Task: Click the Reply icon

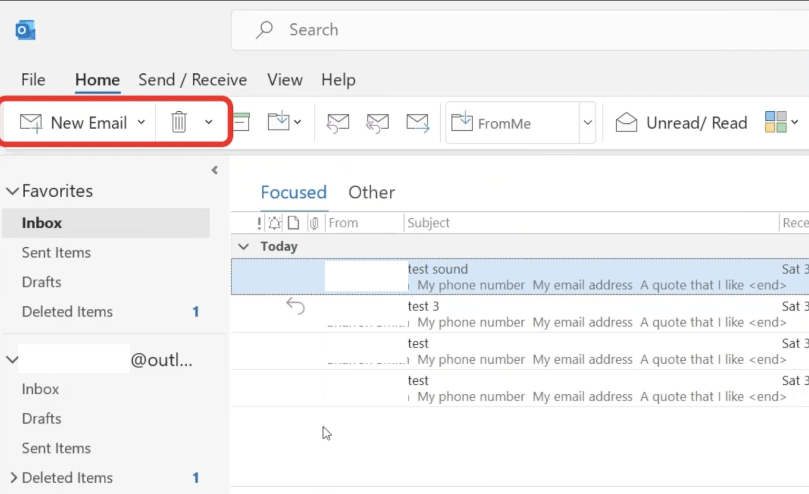Action: click(x=338, y=122)
